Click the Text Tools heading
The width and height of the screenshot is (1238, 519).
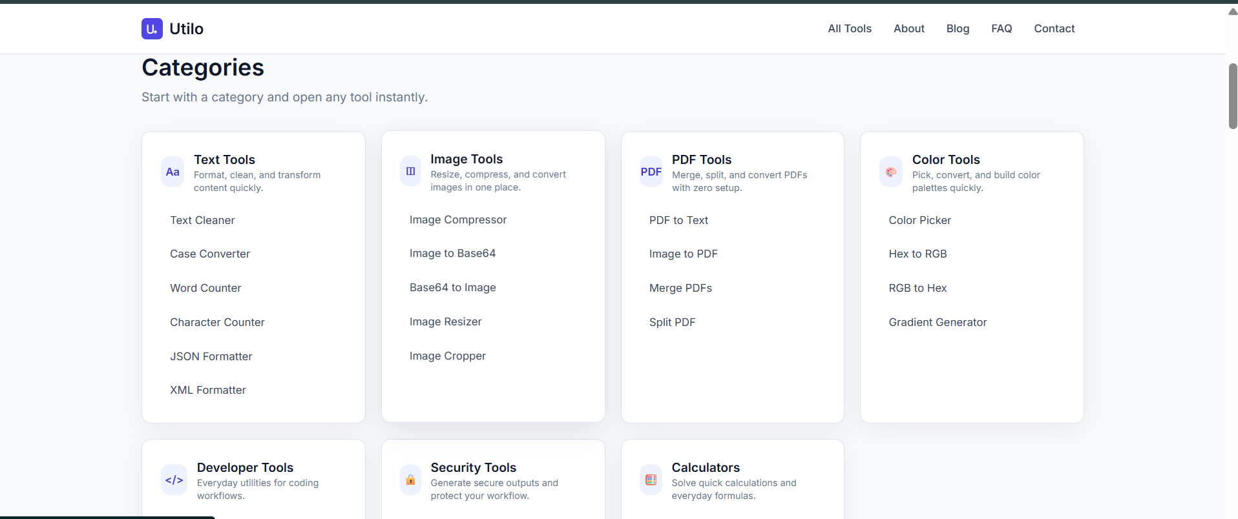[x=224, y=159]
